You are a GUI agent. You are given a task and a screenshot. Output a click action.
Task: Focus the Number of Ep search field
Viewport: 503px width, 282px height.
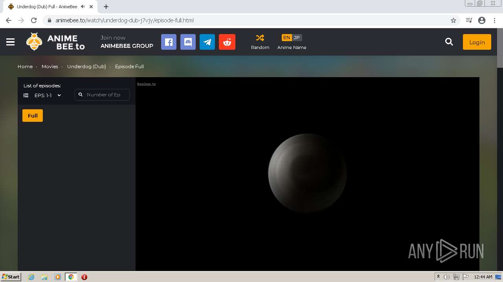point(102,95)
